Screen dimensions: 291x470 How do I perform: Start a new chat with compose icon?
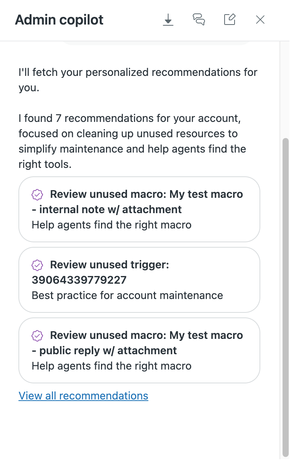point(230,20)
